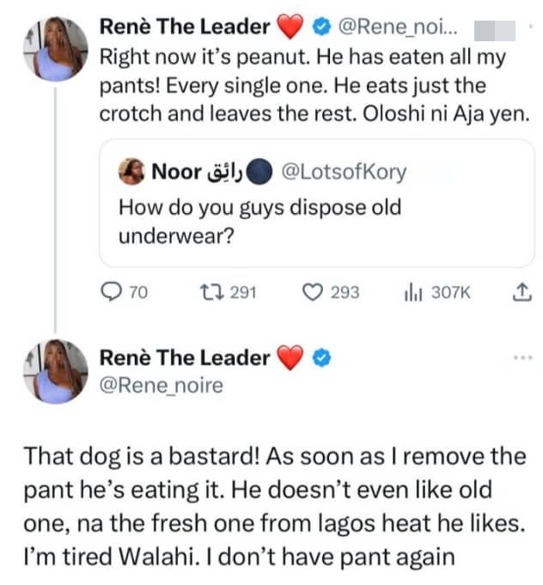Image resolution: width=543 pixels, height=585 pixels.
Task: Click the dark circle badge beside Noor's name
Action: pos(258,173)
